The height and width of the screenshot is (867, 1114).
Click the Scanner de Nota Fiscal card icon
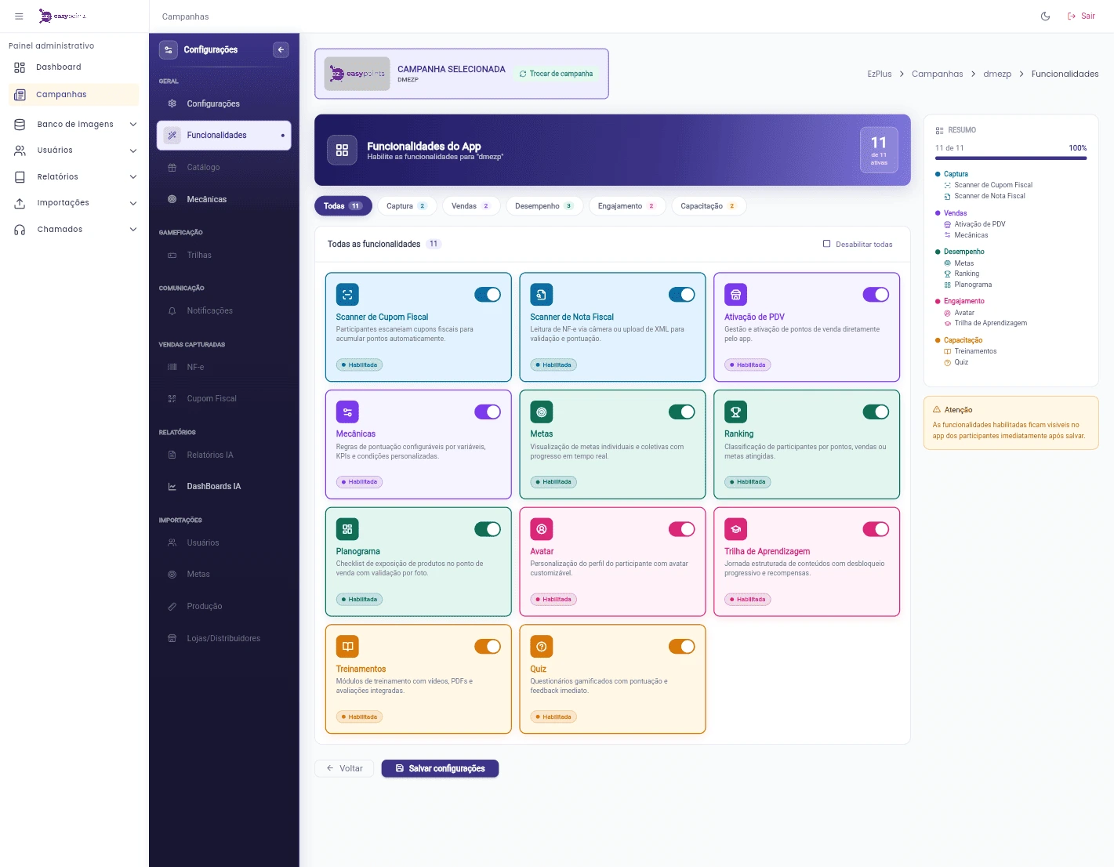pyautogui.click(x=541, y=294)
